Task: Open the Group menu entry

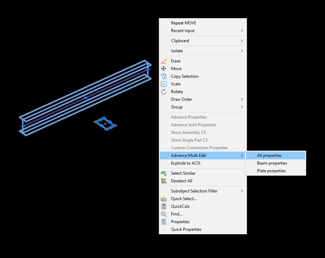Action: click(x=203, y=107)
